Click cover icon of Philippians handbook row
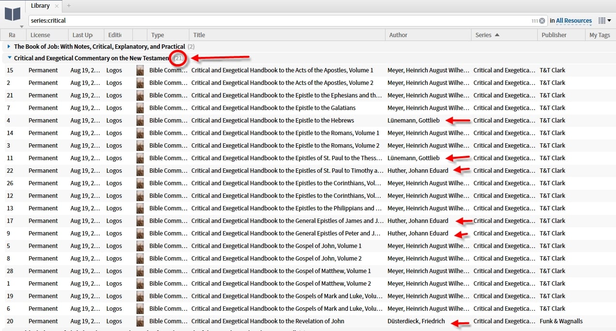The width and height of the screenshot is (616, 331). [x=140, y=208]
